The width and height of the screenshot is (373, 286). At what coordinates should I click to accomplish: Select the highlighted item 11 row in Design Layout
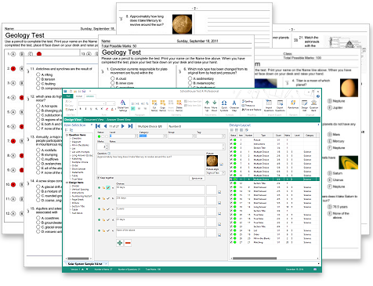pos(274,179)
